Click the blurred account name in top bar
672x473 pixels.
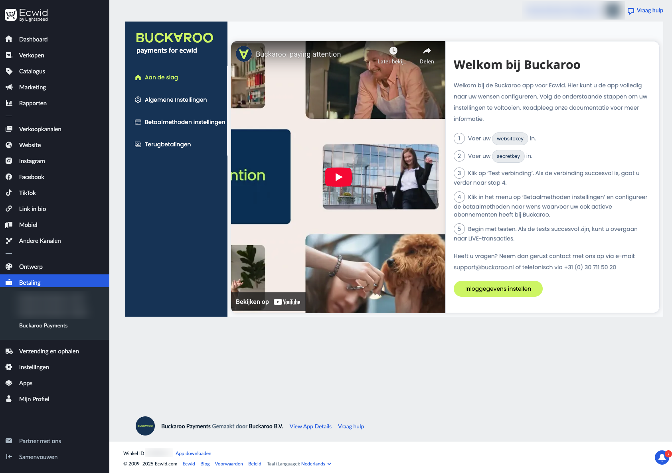[x=573, y=10]
